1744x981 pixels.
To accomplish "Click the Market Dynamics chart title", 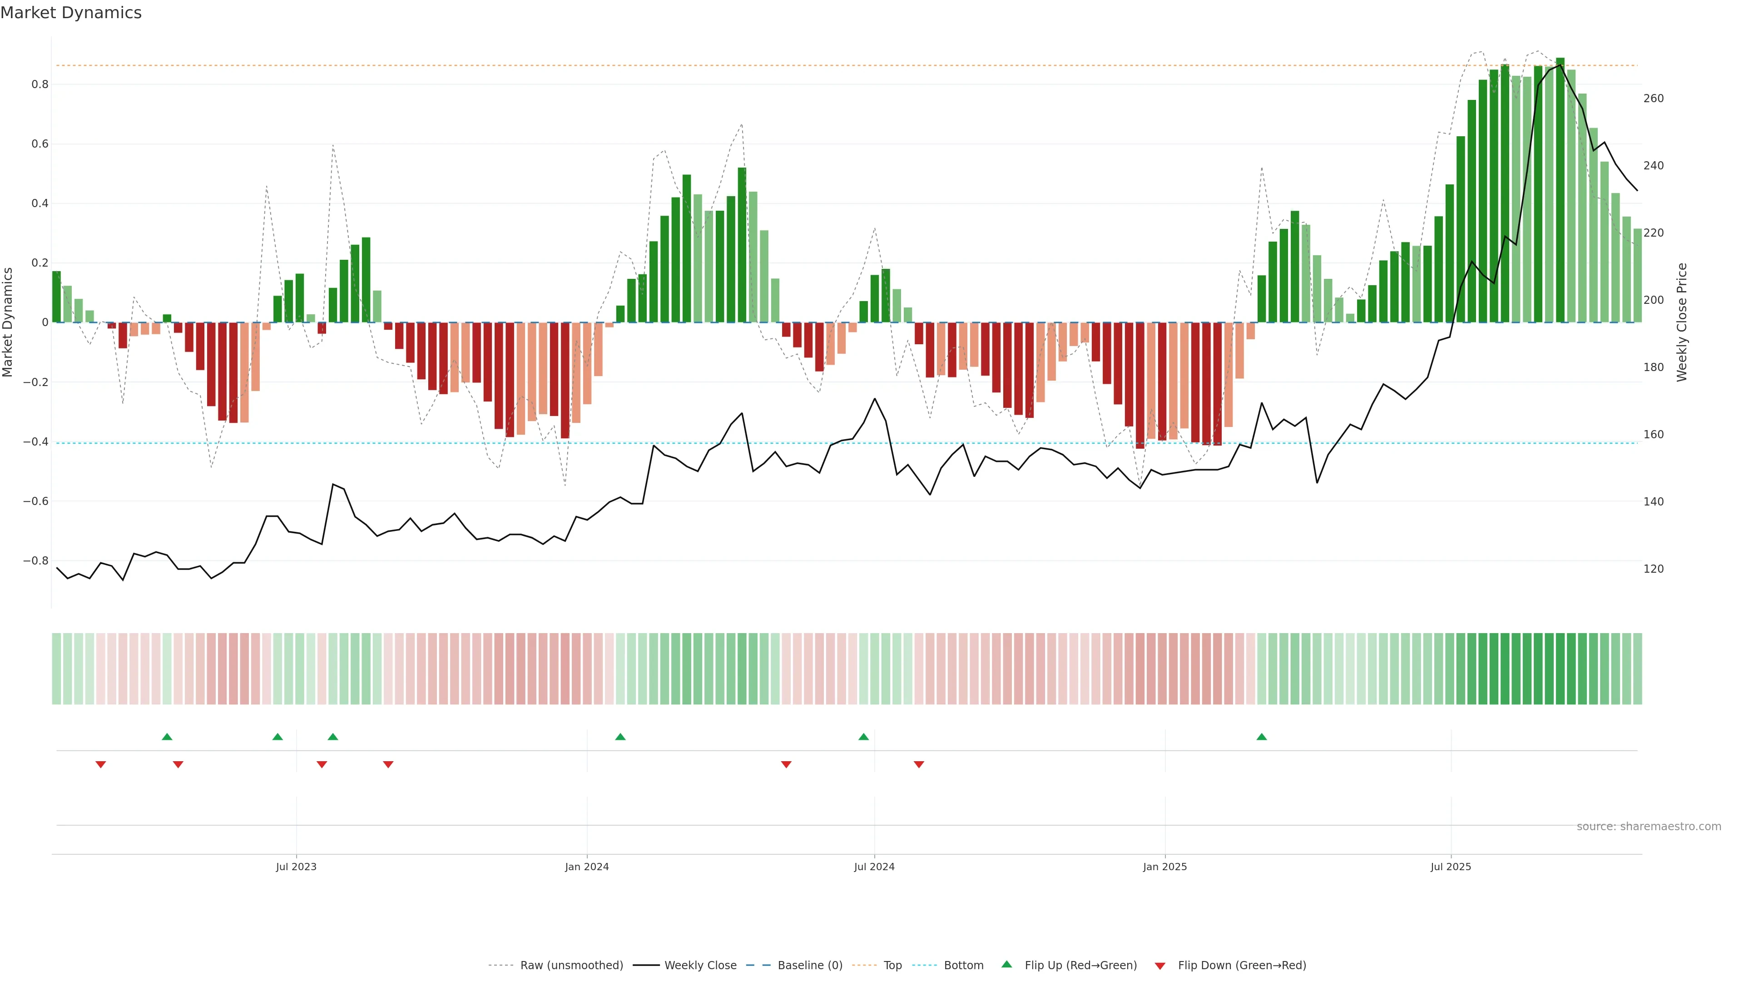I will click(71, 13).
